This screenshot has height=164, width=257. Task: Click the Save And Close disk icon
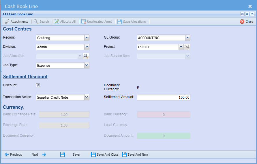point(93,155)
